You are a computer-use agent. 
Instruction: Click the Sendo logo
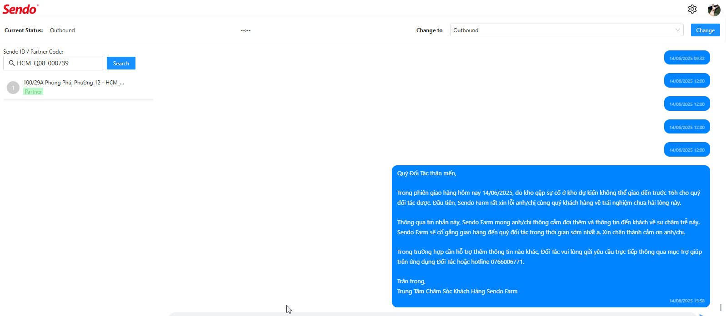pos(20,9)
